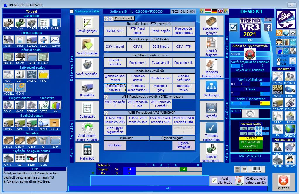The image size is (299, 194).
Task: Open the PRG yellow folder icon
Action: (44, 75)
